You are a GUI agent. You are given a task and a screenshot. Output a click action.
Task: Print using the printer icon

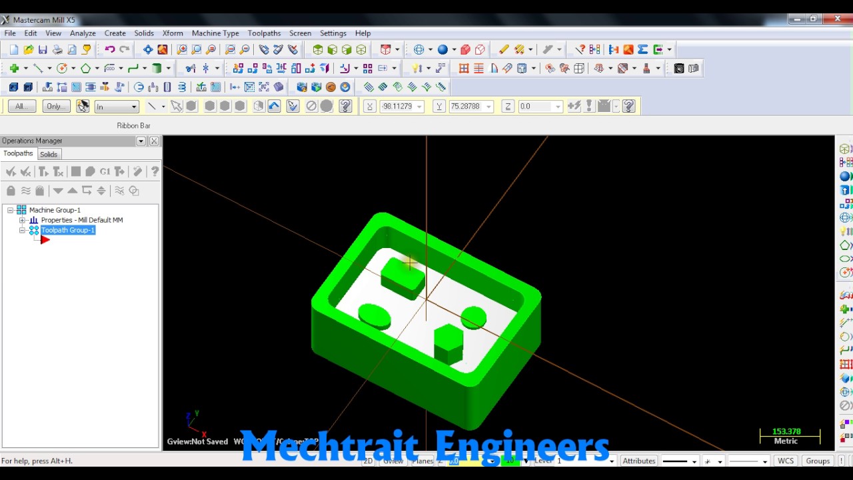[x=57, y=49]
